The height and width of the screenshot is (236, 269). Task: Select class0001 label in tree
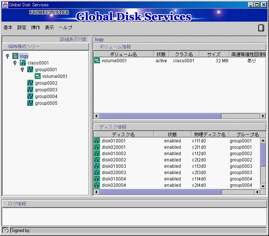pos(38,63)
